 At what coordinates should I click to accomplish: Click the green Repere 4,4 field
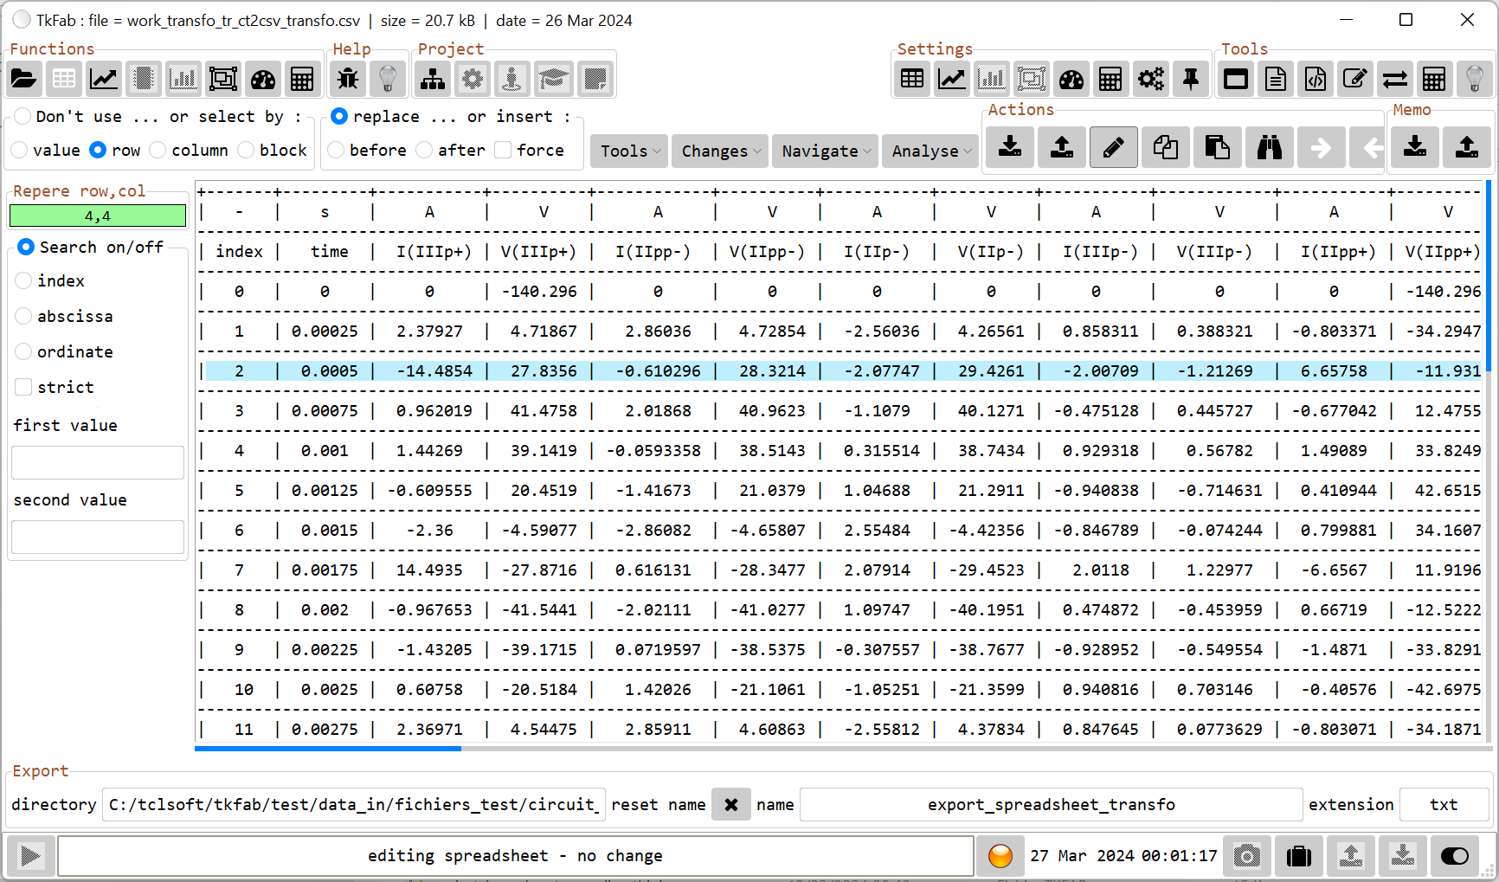98,216
